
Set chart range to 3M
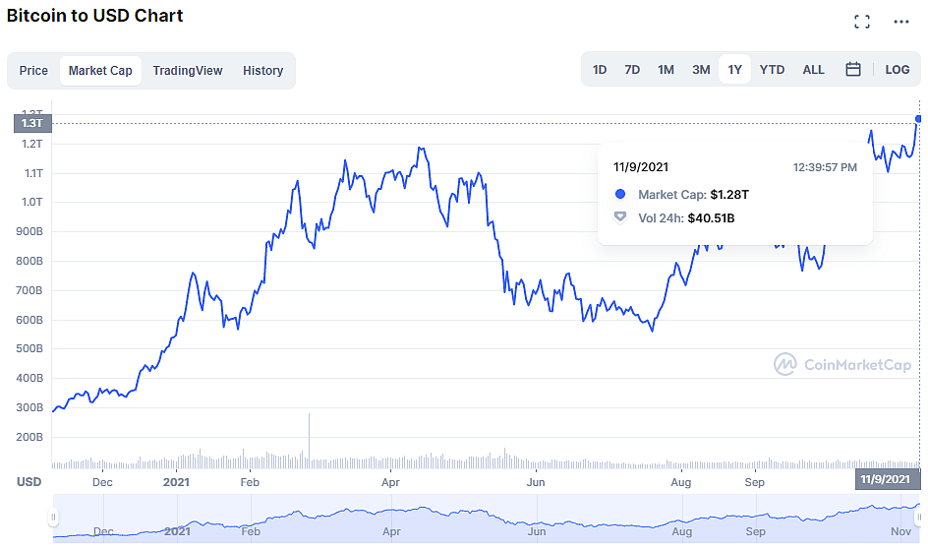tap(701, 69)
